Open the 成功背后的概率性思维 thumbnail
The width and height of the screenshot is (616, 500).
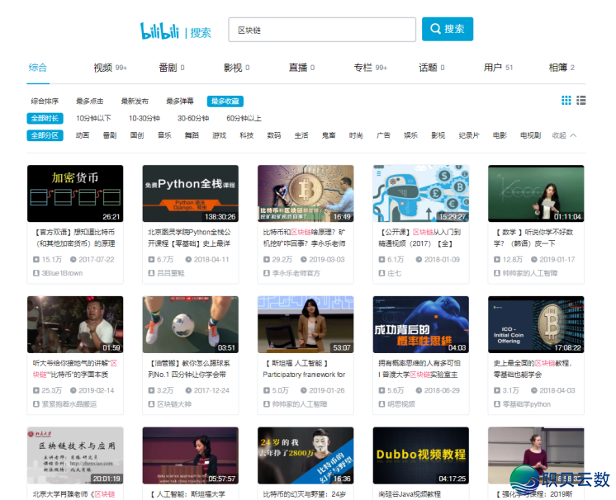tap(421, 324)
